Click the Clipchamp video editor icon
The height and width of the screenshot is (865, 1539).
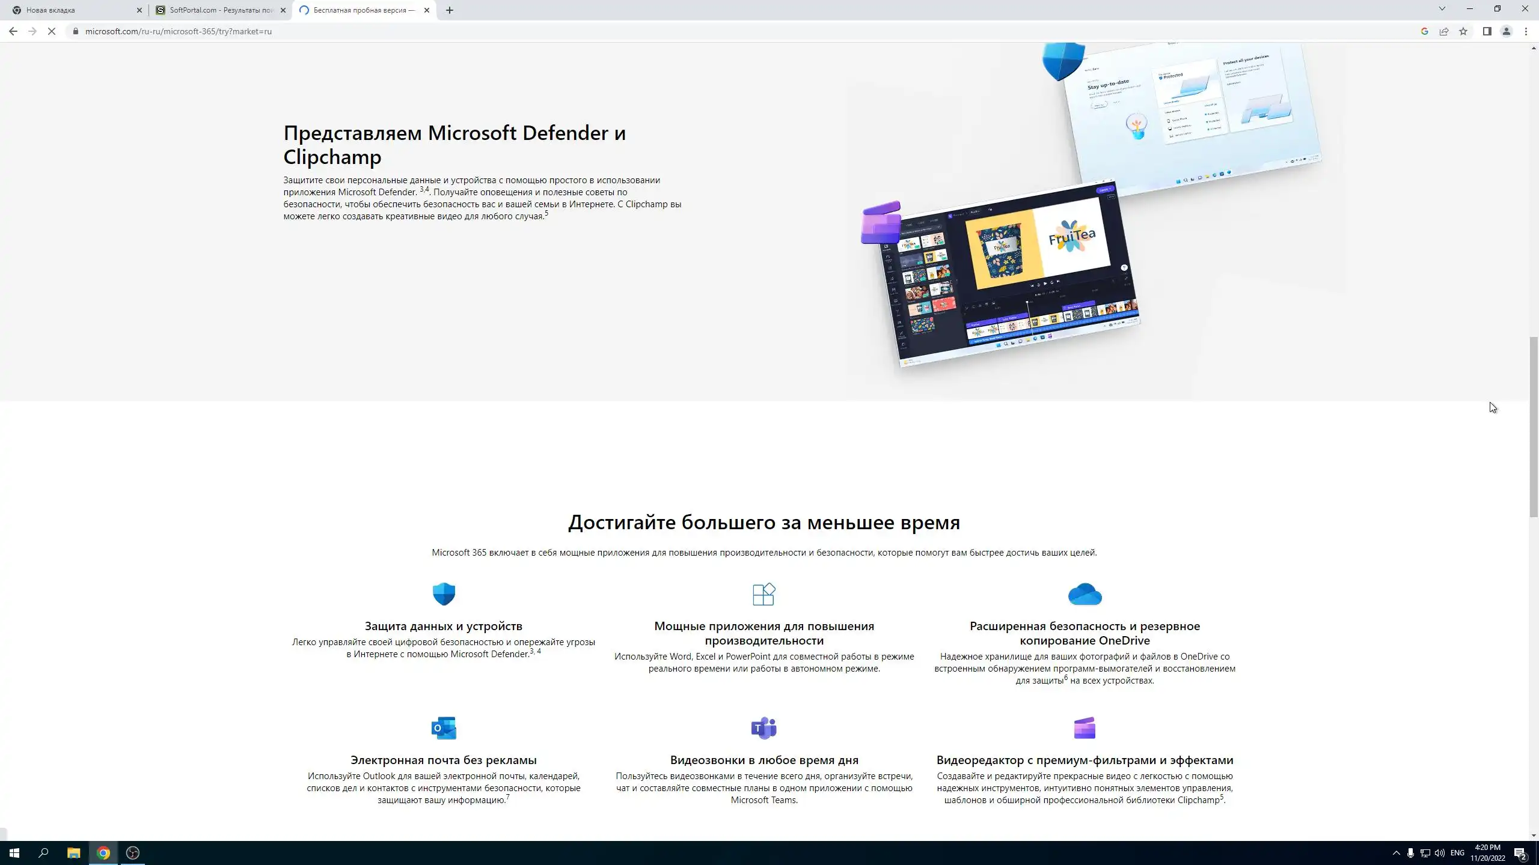[x=1085, y=728]
